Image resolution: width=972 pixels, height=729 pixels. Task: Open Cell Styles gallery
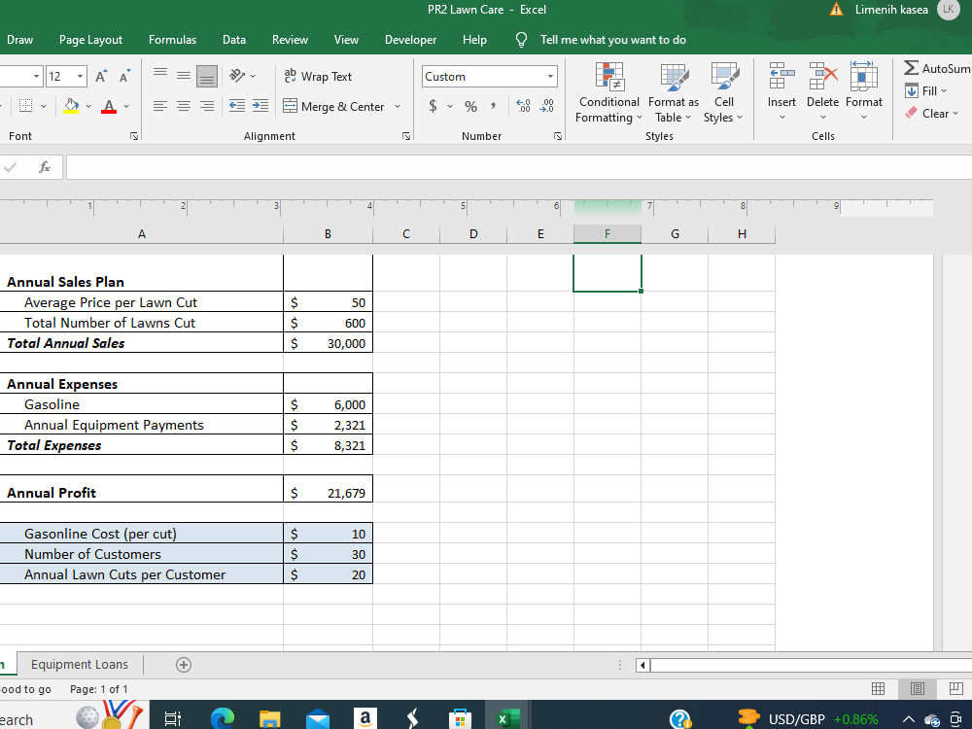point(723,93)
